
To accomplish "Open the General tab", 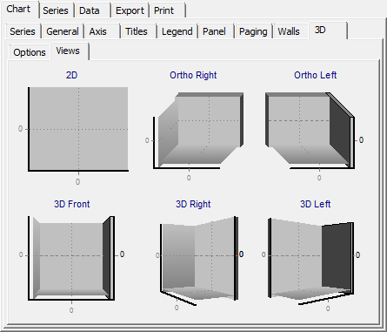I will point(63,31).
